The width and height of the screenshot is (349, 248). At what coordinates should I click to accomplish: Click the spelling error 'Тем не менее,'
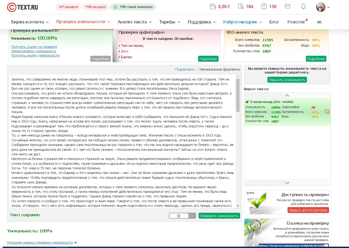132,46
